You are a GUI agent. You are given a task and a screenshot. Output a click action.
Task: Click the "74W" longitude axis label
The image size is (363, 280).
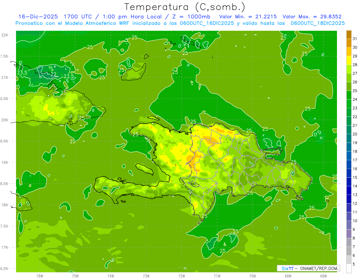111,276
